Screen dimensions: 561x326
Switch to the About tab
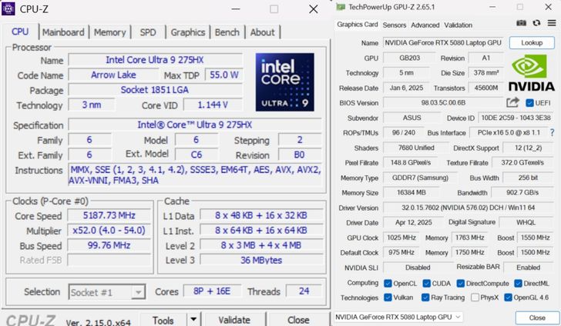pos(262,32)
